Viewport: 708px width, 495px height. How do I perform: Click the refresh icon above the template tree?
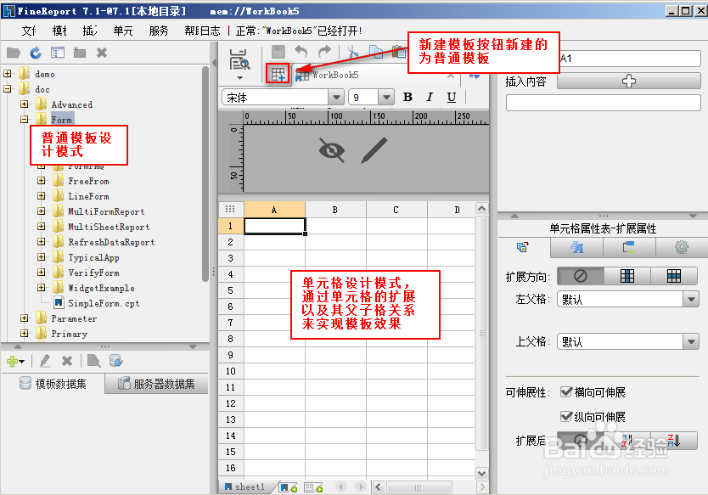pos(34,52)
